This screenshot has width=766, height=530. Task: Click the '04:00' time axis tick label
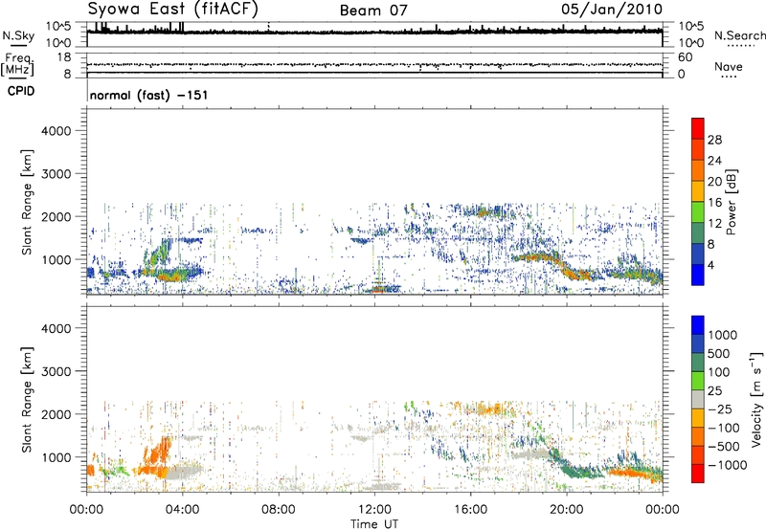pos(183,510)
